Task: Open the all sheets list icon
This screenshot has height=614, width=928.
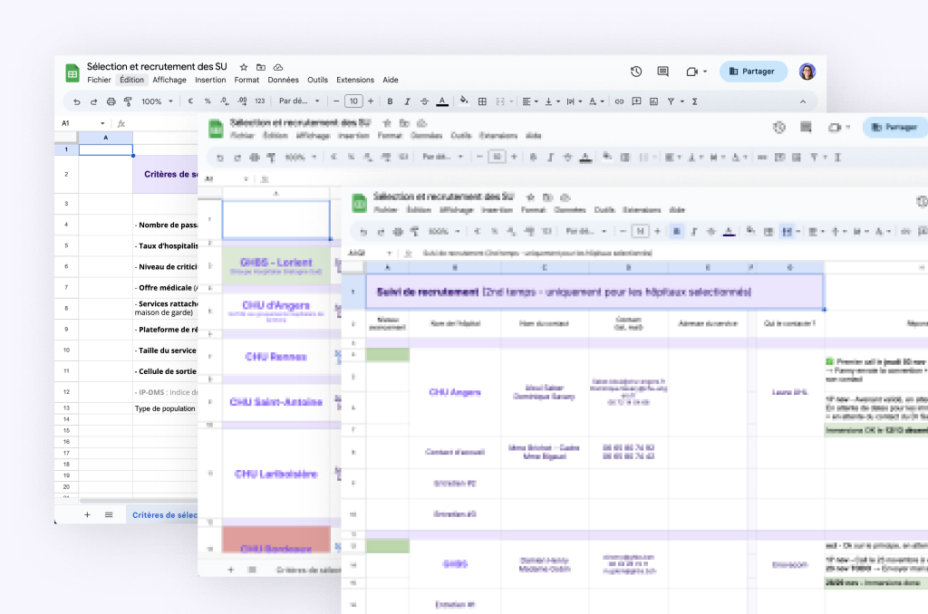Action: point(109,514)
